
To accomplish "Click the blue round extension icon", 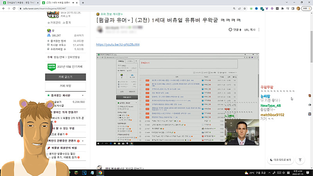I will (x=256, y=9).
